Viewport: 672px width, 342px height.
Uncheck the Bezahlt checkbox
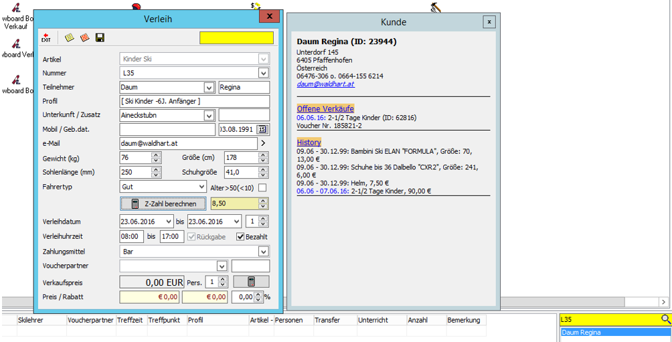(x=240, y=236)
